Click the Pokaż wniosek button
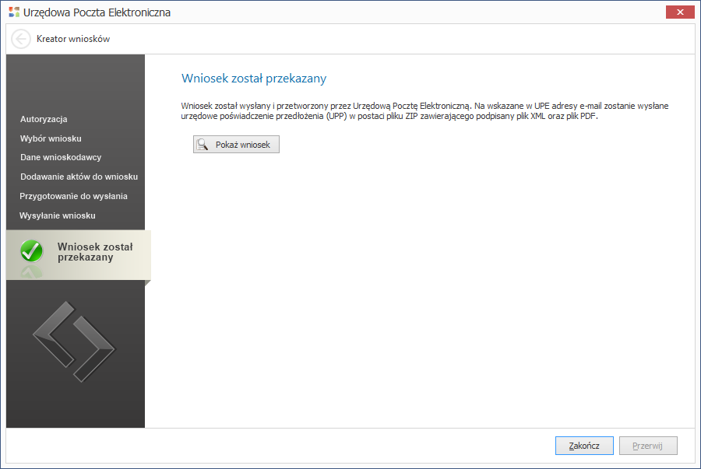This screenshot has height=469, width=701. tap(236, 145)
